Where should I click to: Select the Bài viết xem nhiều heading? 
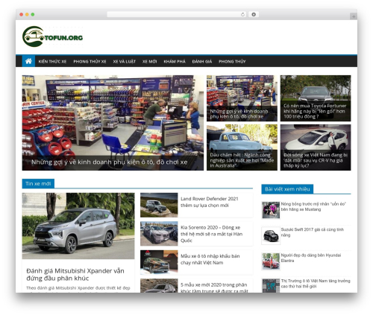pos(287,189)
